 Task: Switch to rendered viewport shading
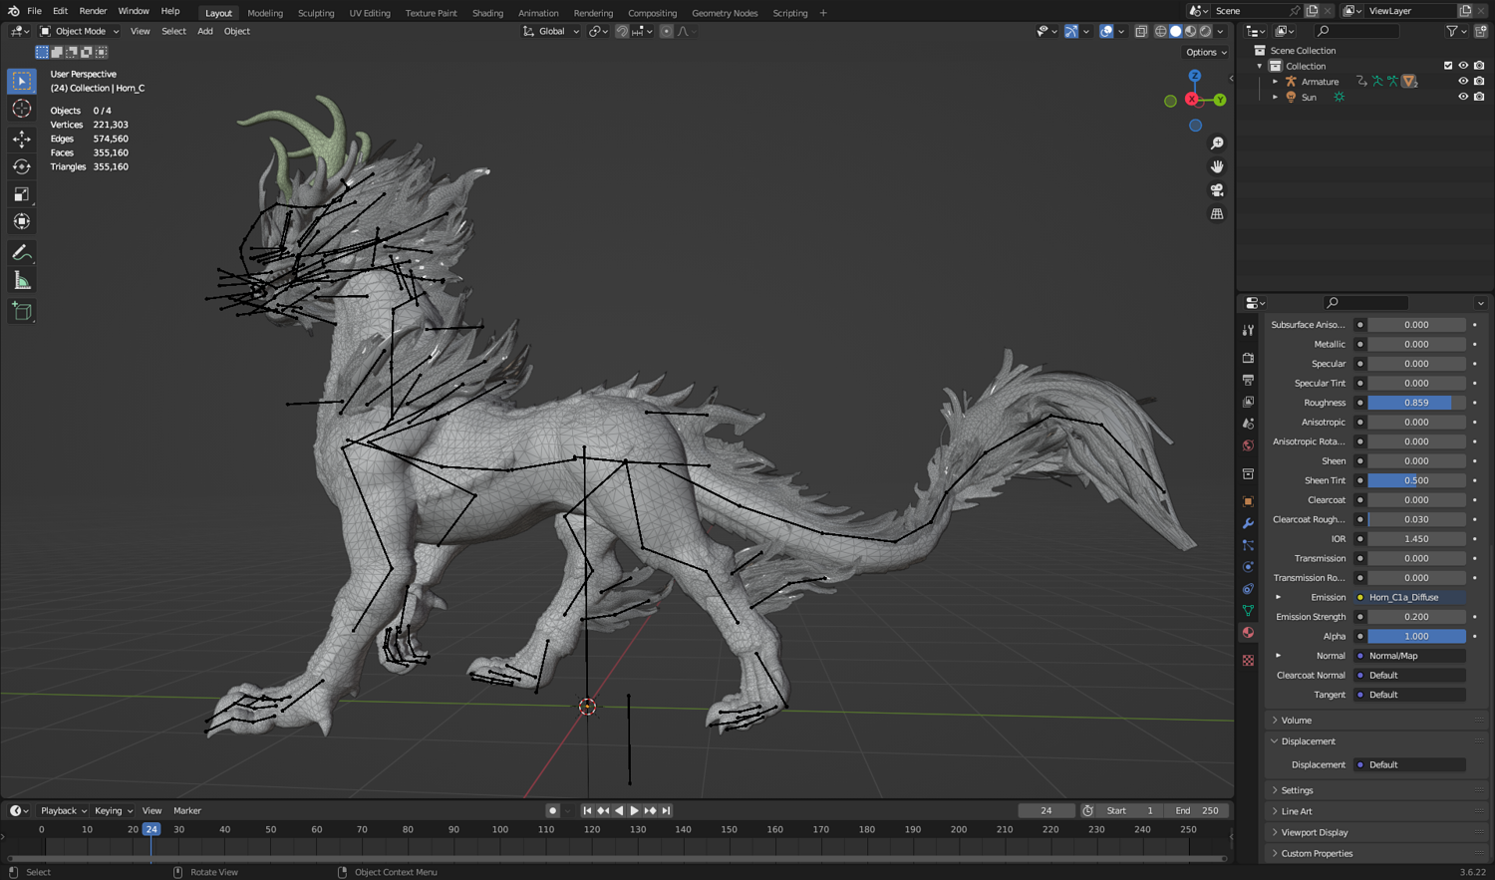(1206, 31)
